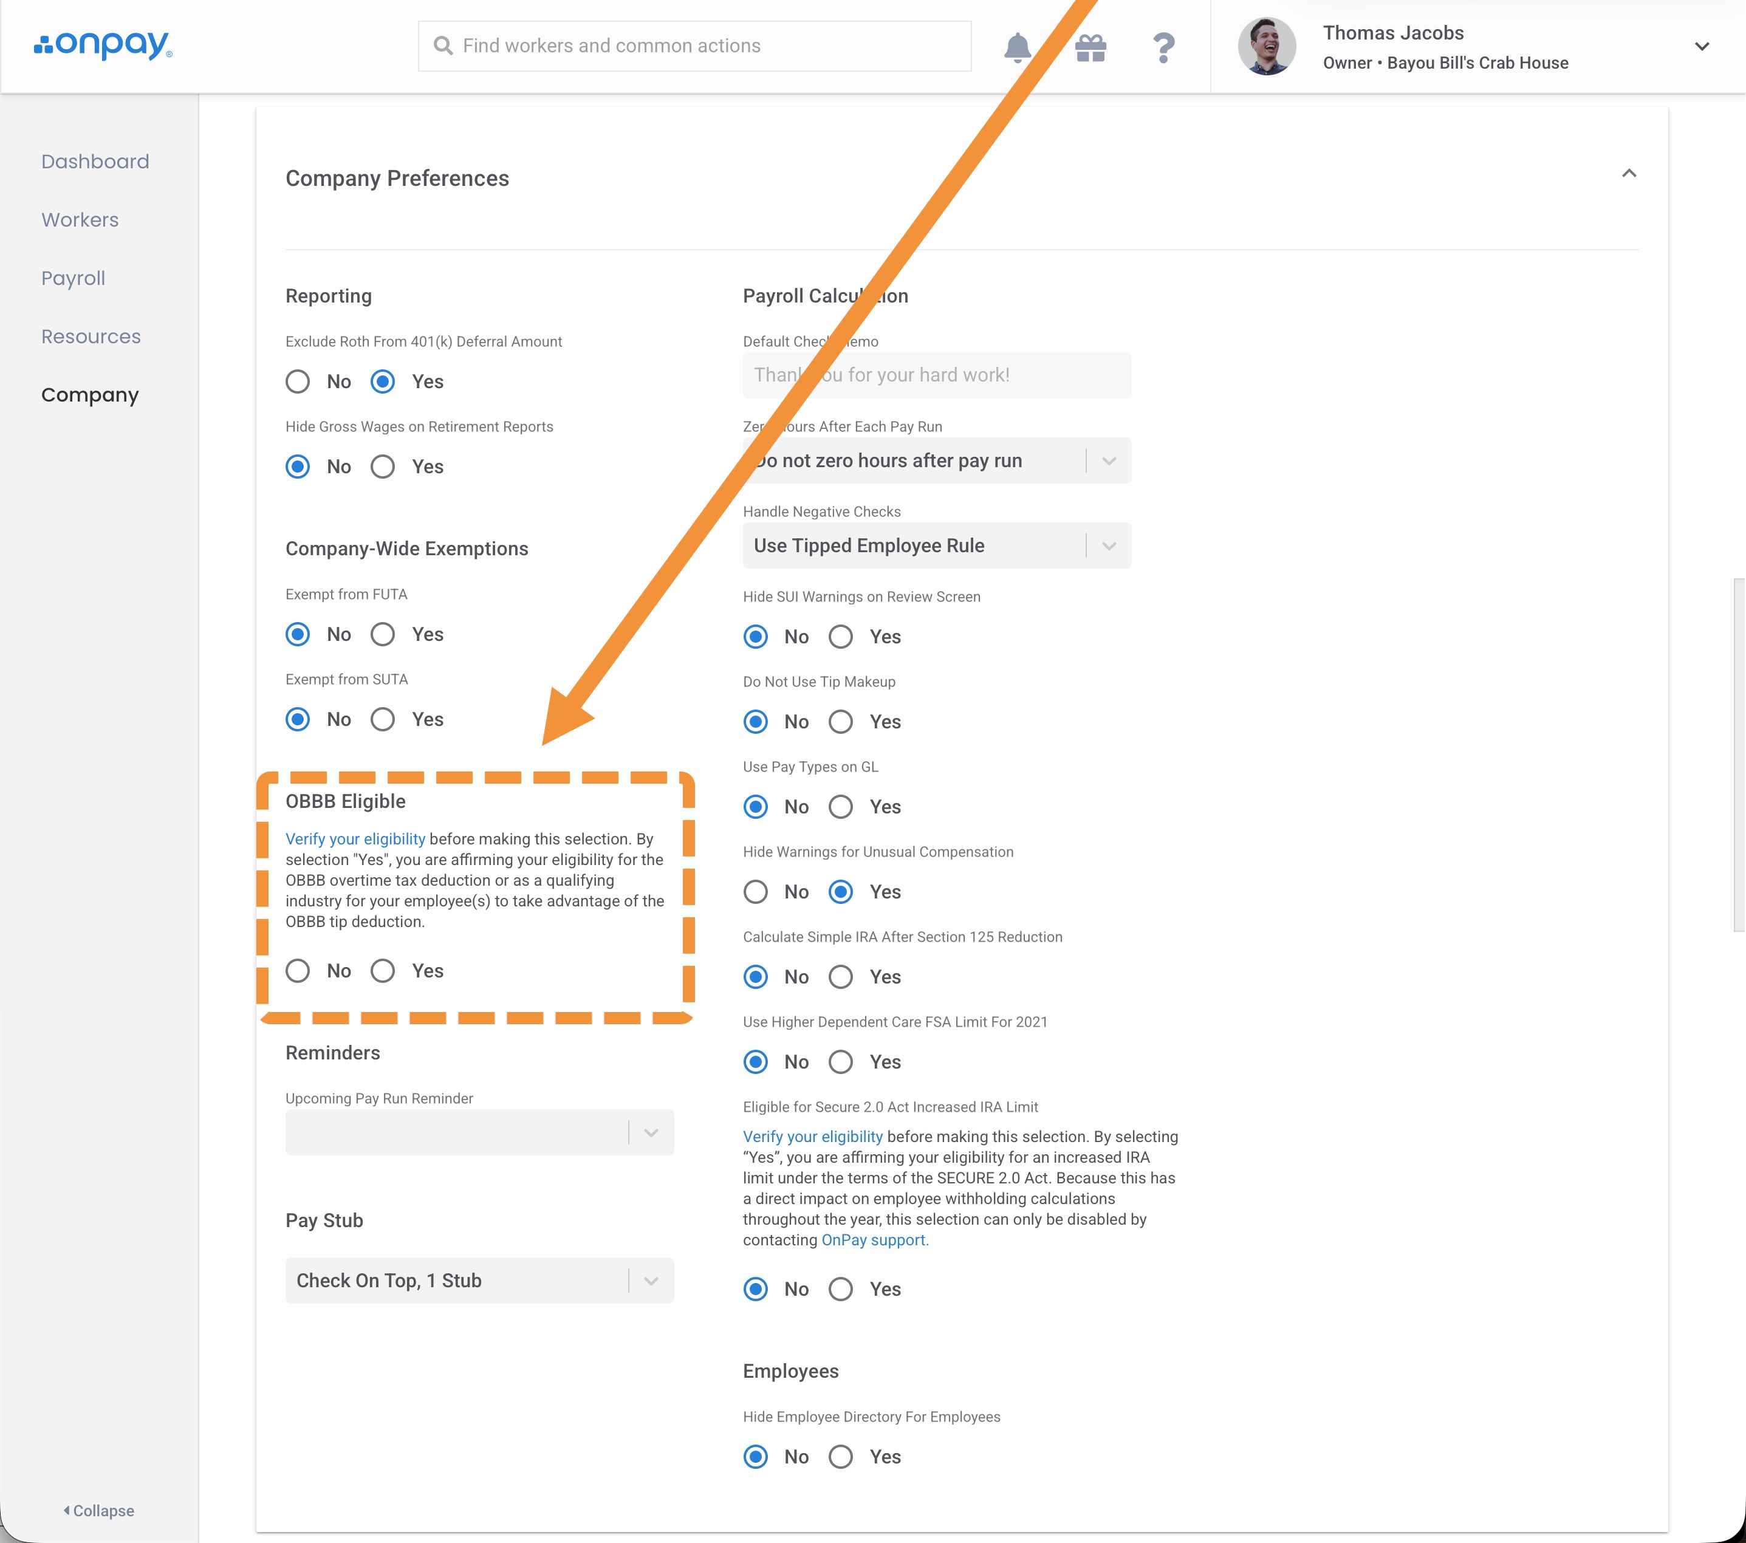
Task: Select Yes for OBBB Eligible
Action: point(383,971)
